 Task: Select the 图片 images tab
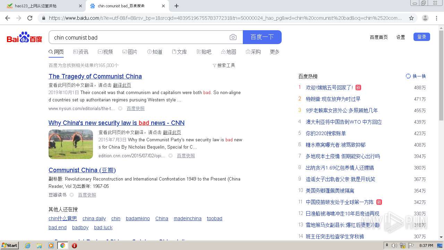pos(130,52)
